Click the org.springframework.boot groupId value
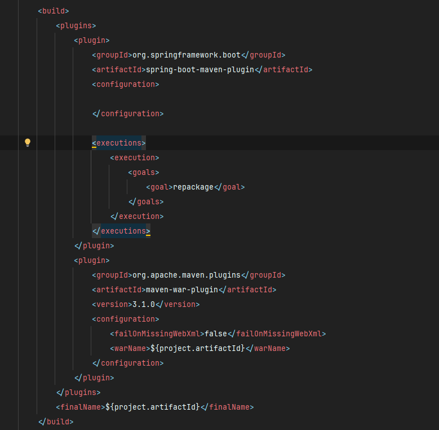The width and height of the screenshot is (439, 430). tap(186, 55)
